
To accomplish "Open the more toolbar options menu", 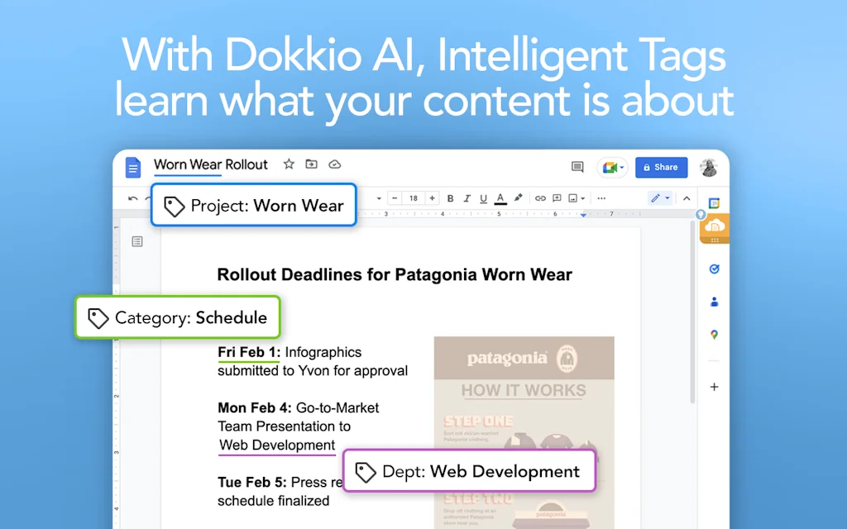I will pyautogui.click(x=601, y=198).
